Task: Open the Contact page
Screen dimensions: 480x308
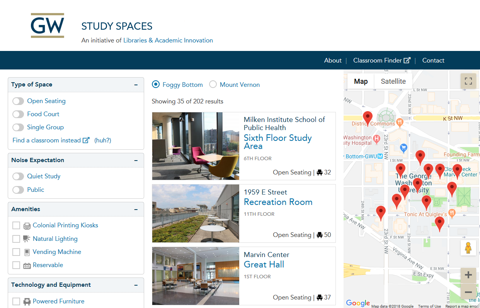Action: pos(433,60)
